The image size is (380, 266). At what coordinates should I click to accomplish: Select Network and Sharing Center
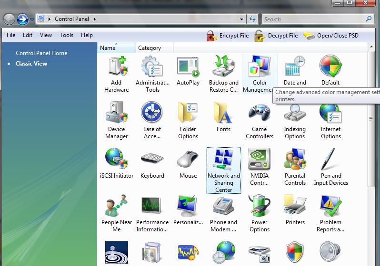(224, 171)
